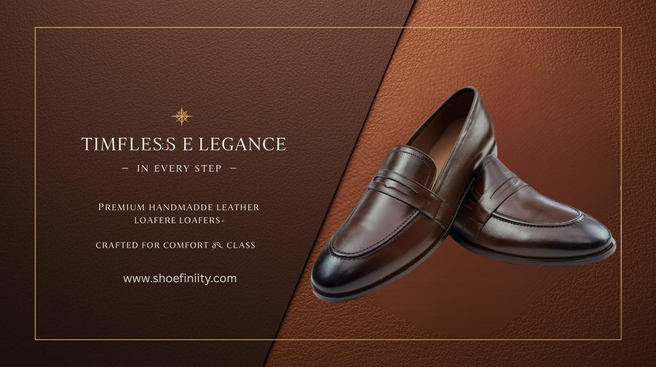
Task: Click the dash right of IN EVERY STEP
Action: click(233, 168)
